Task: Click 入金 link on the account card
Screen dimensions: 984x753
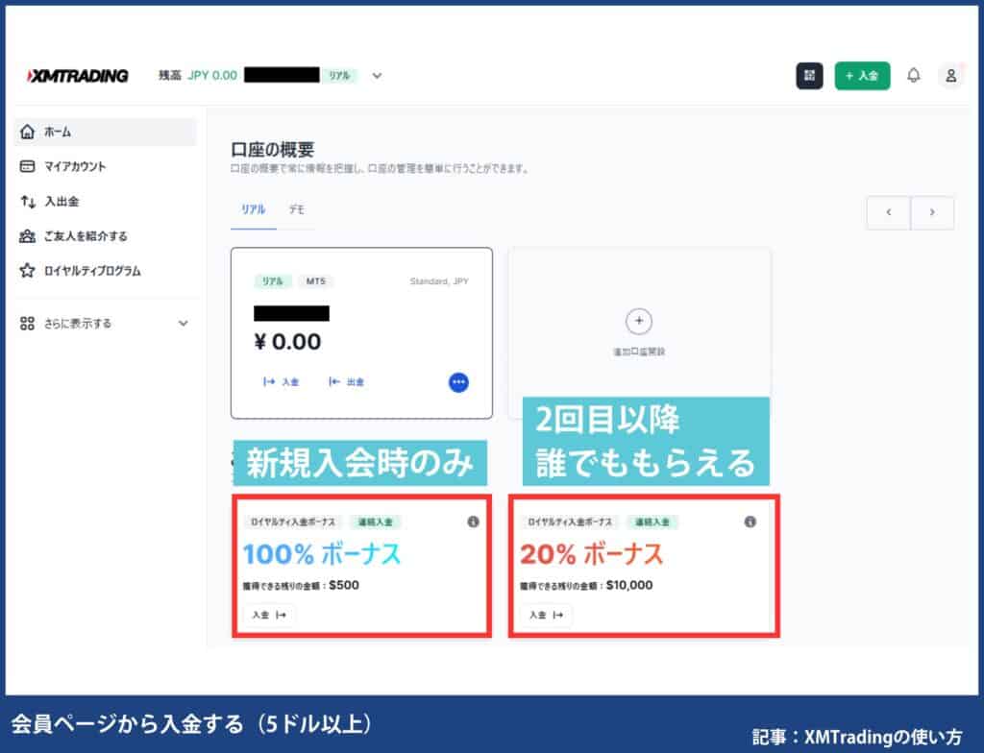Action: point(282,381)
